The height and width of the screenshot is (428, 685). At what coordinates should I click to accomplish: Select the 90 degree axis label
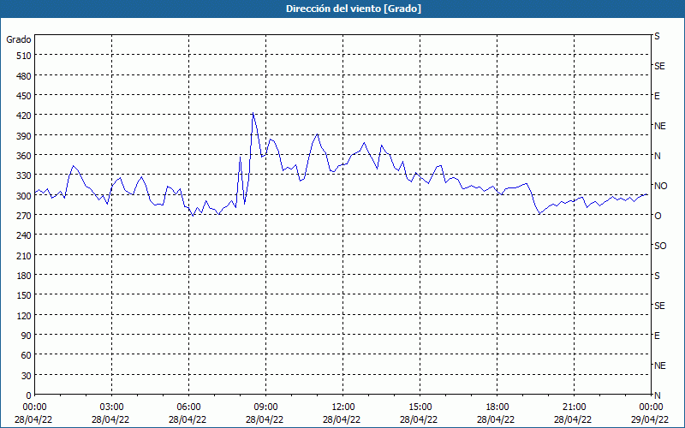[27, 336]
